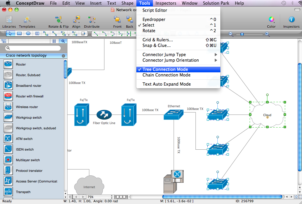Viewport: 302px width, 204px height.
Task: Enable Chain Connection Mode
Action: pyautogui.click(x=166, y=75)
